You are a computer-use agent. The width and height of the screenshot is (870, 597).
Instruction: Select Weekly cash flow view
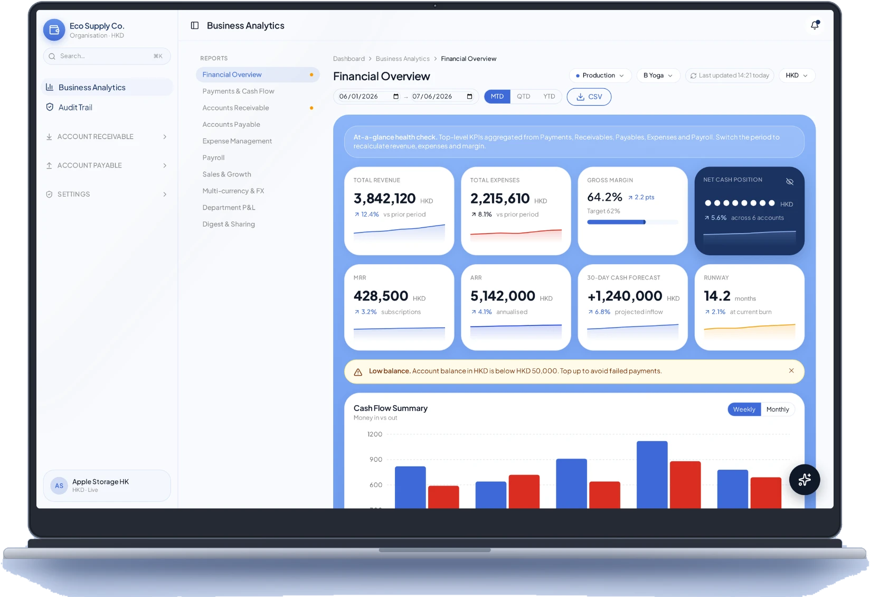(x=744, y=409)
